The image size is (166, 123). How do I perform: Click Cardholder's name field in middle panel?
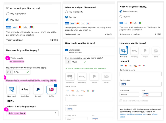click(89, 99)
